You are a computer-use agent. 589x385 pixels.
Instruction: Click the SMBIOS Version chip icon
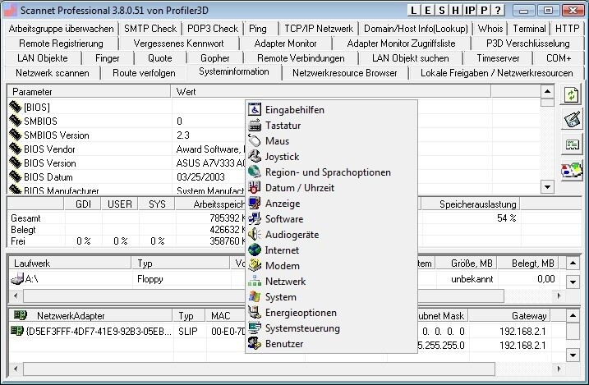(16, 135)
